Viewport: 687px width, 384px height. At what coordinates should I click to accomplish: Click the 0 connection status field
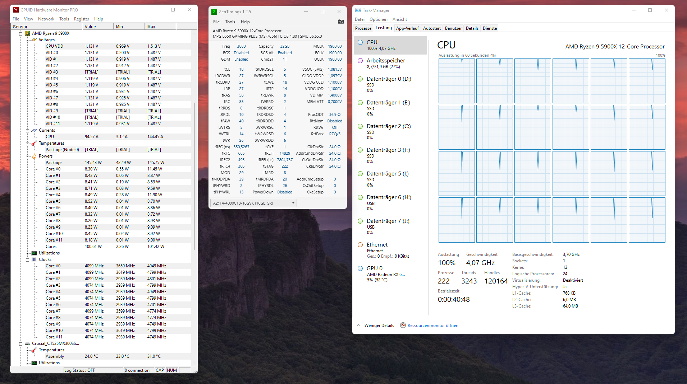click(139, 370)
